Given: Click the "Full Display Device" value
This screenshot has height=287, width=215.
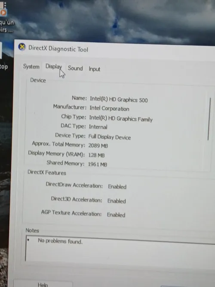Looking at the screenshot, I should (110, 137).
